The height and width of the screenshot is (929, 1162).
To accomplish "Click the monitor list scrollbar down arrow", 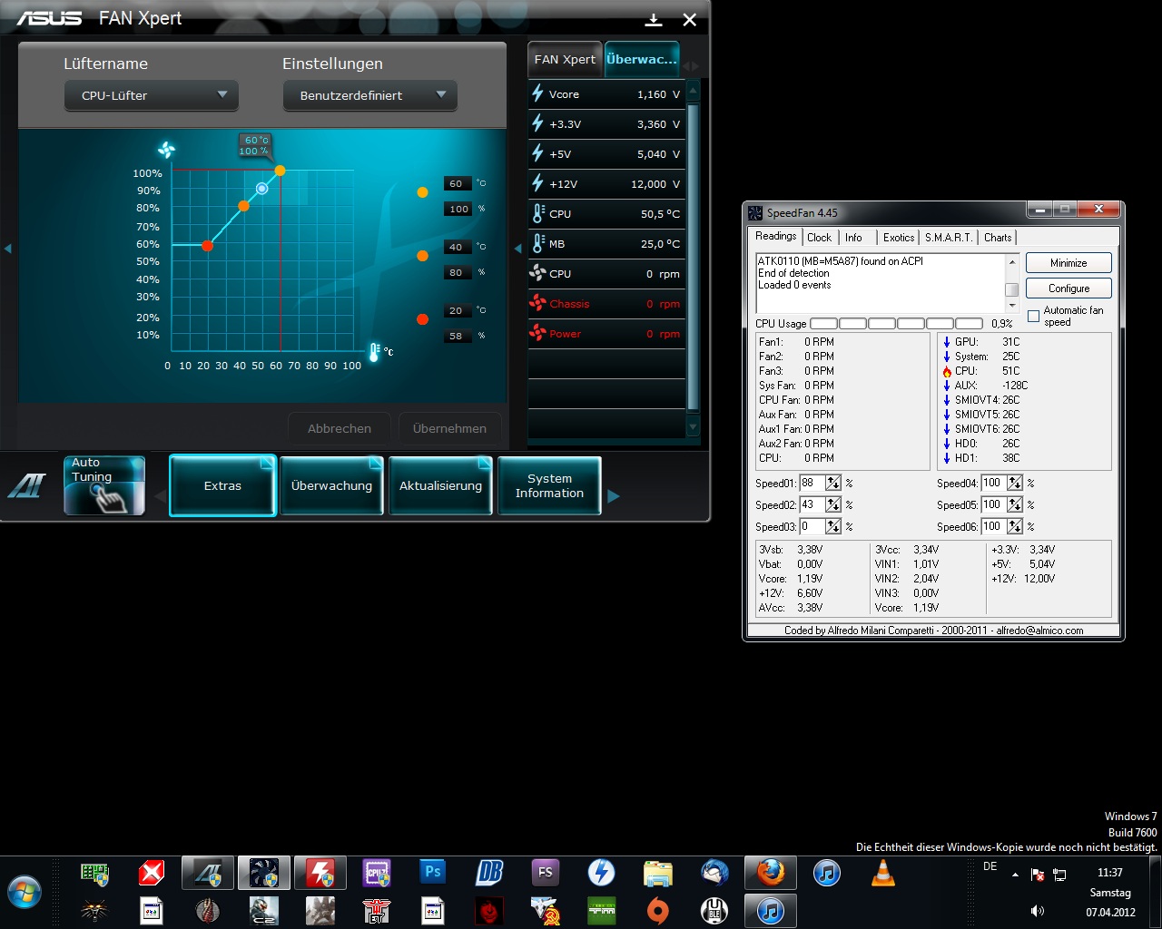I will (x=694, y=426).
